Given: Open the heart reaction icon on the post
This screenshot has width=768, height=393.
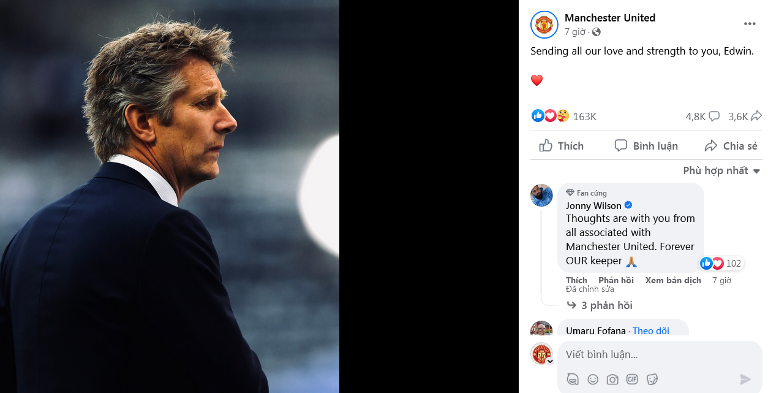Looking at the screenshot, I should point(550,115).
